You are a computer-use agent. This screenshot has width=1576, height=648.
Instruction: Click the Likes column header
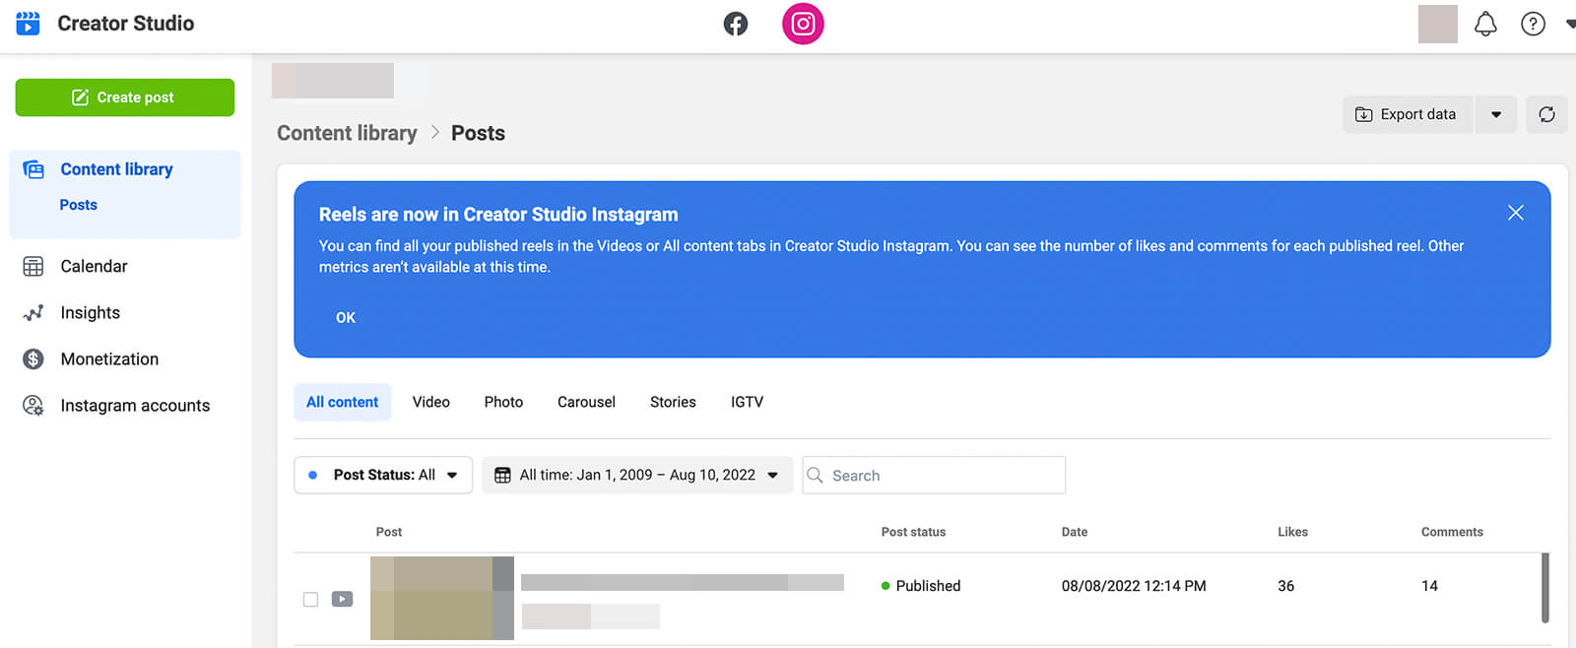(1292, 532)
